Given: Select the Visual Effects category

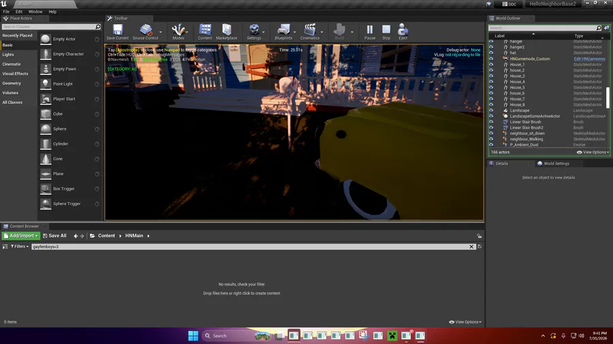Looking at the screenshot, I should coord(15,73).
